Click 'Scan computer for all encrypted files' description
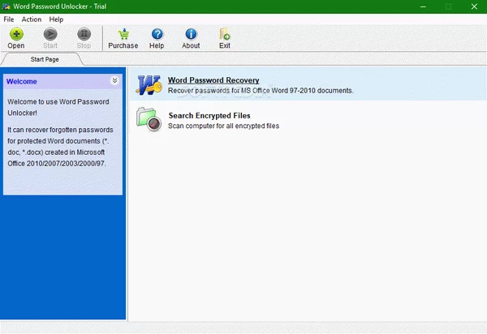 tap(224, 126)
